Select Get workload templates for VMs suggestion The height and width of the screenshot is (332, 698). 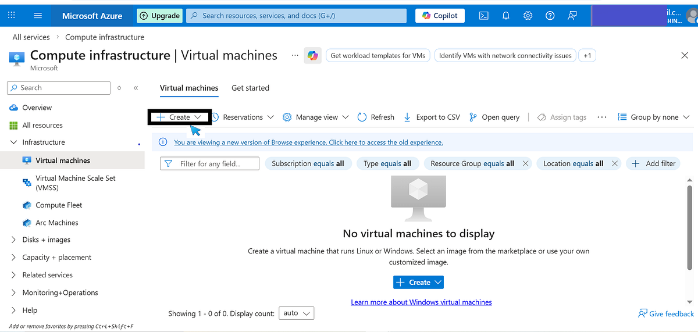(378, 56)
